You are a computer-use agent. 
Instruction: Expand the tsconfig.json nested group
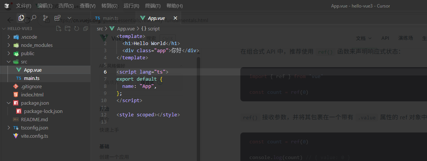tap(9, 128)
